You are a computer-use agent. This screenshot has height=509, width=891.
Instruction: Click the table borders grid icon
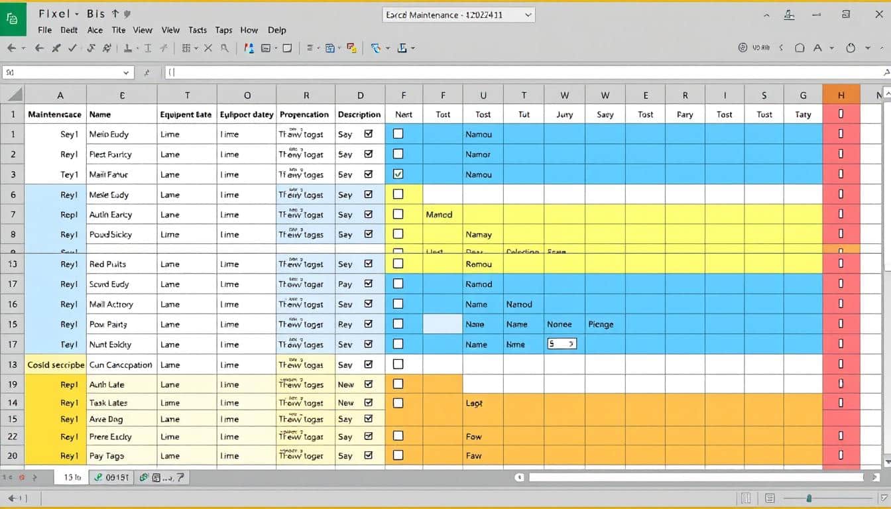tap(186, 48)
